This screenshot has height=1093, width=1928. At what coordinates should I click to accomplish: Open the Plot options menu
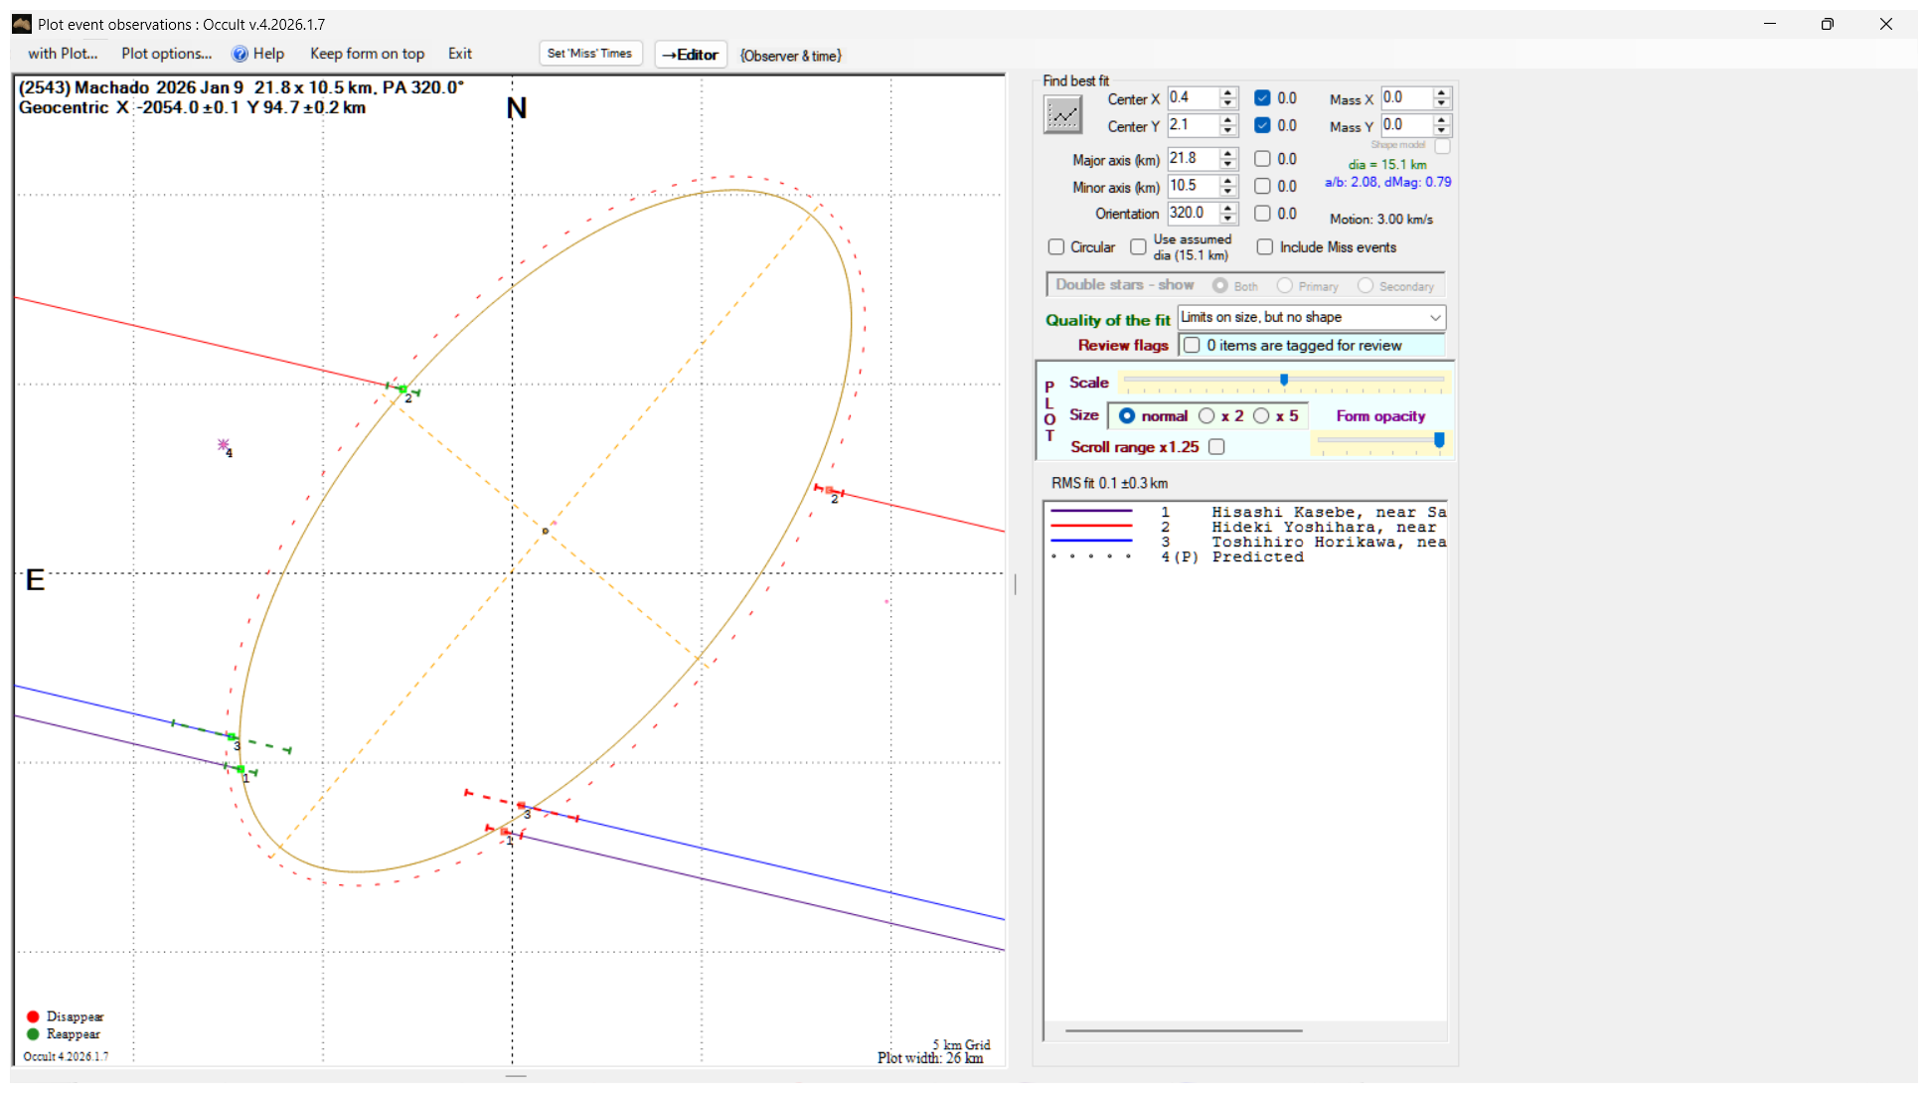(166, 54)
